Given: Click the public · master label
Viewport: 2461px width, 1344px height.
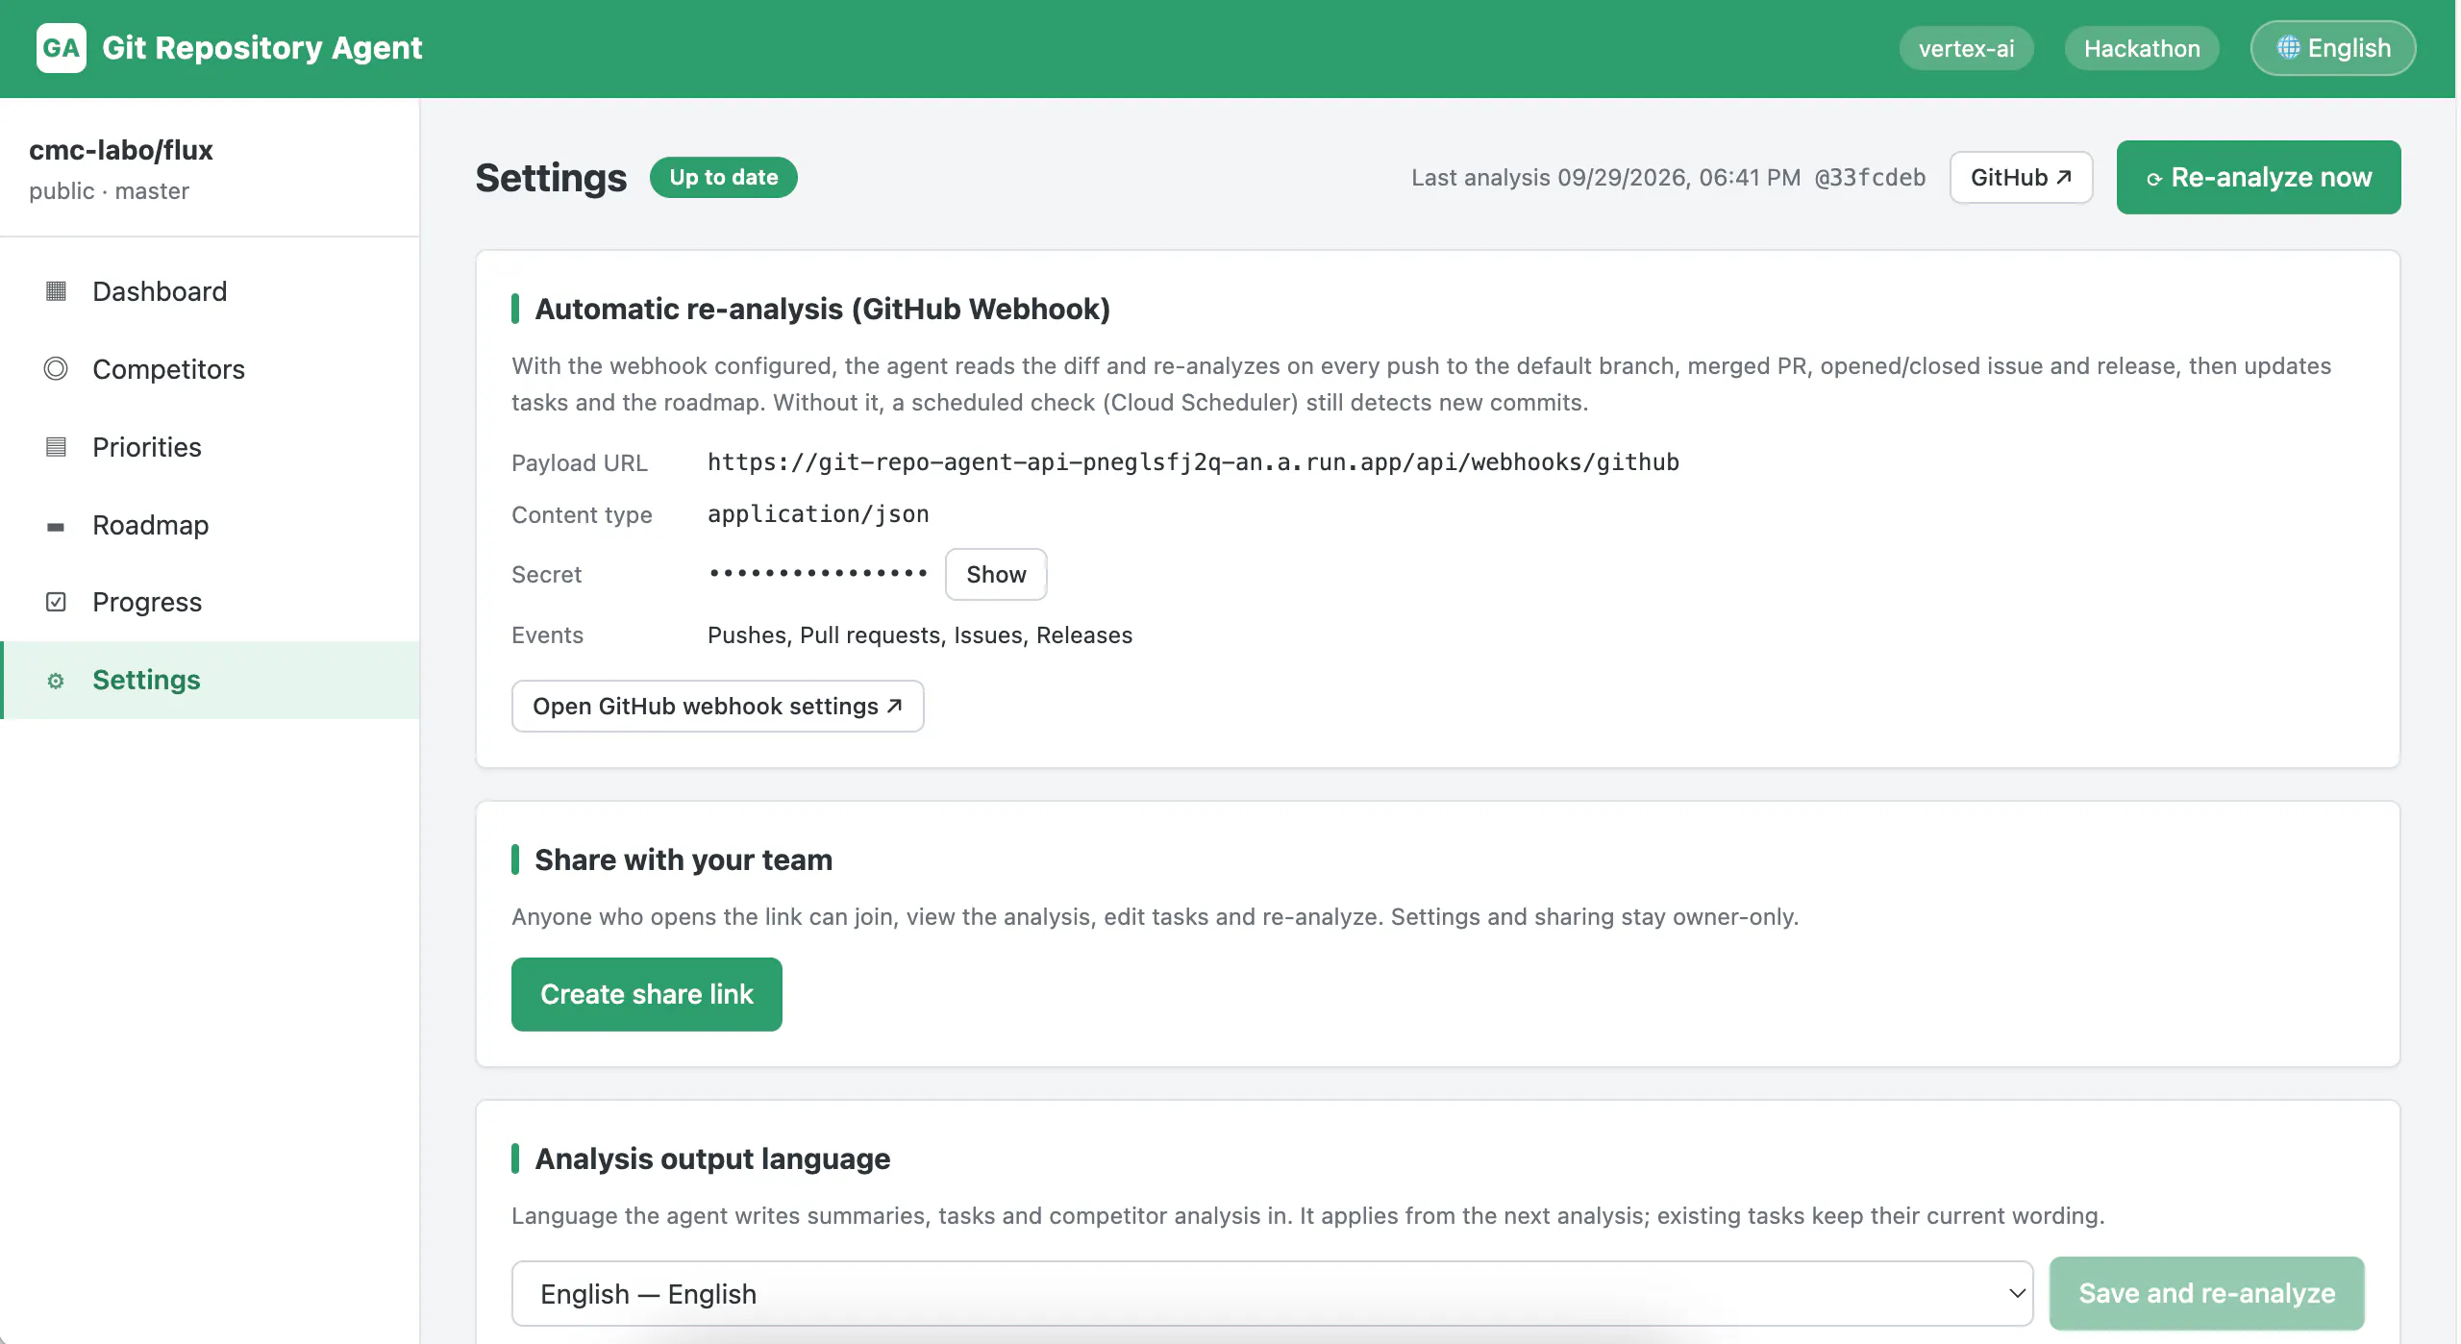Looking at the screenshot, I should point(109,190).
